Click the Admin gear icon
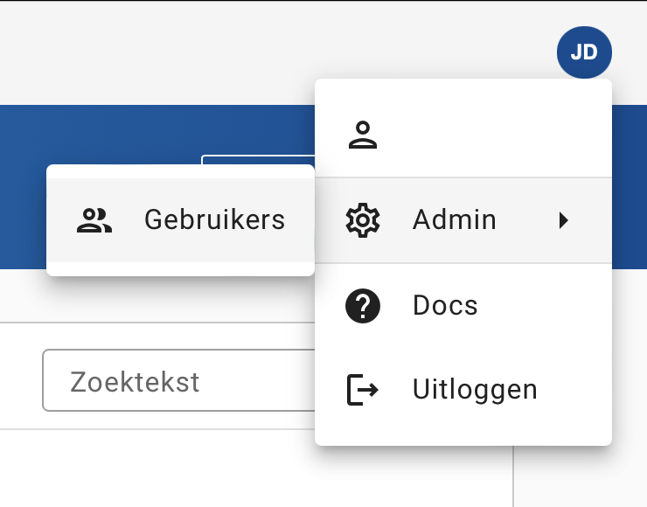Screen dimensions: 647x507 (363, 220)
